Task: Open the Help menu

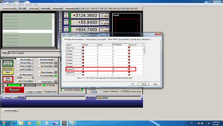Action: tap(36, 4)
